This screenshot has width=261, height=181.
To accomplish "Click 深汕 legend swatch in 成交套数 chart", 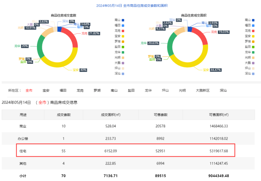I will (x=123, y=73).
